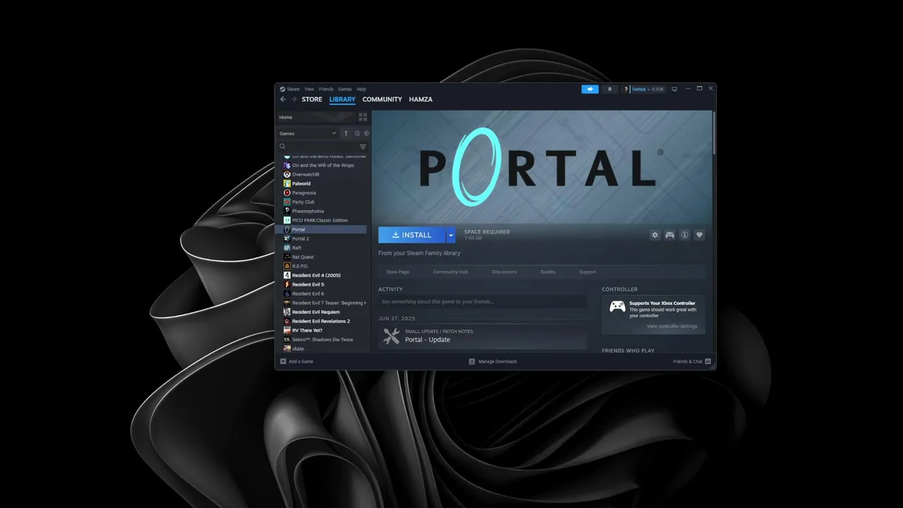Click the Home library button
The height and width of the screenshot is (508, 903).
coord(315,117)
